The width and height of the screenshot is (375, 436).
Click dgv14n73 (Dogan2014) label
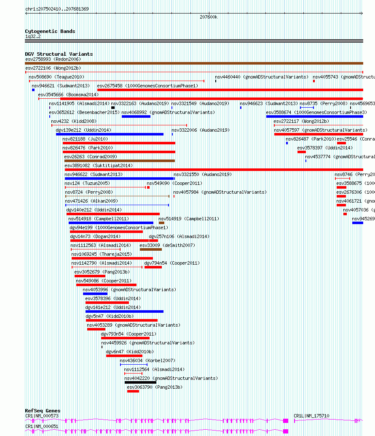pos(95,237)
